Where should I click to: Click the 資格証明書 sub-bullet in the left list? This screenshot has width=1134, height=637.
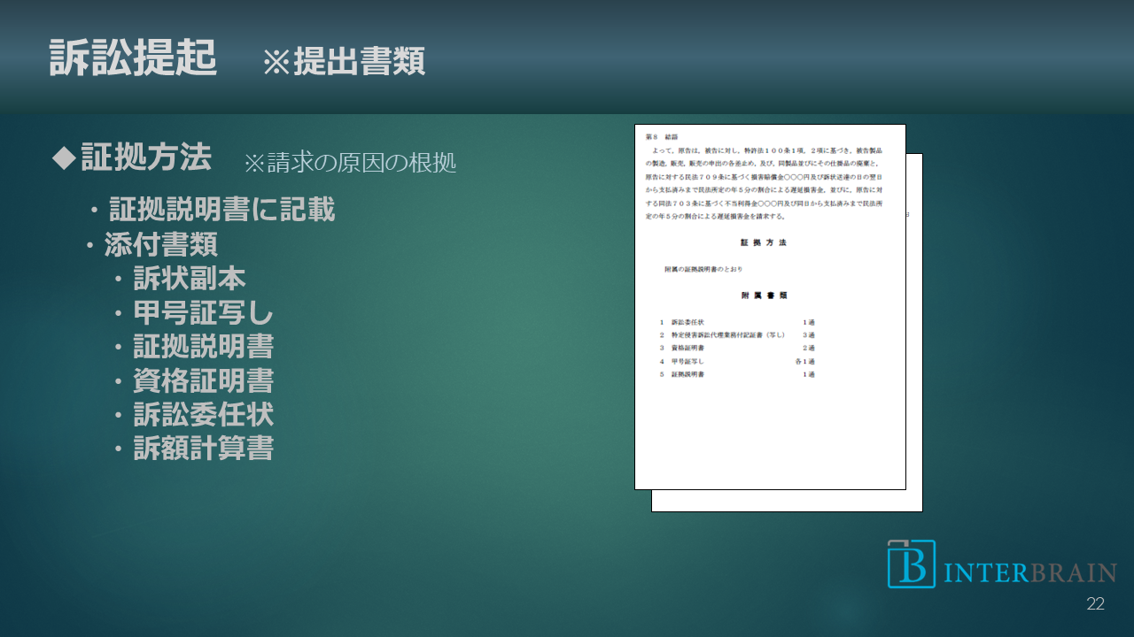(203, 380)
